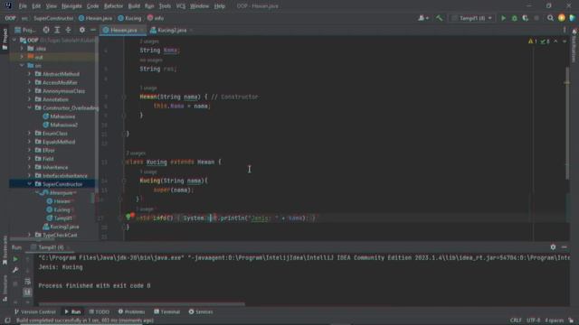
Task: Build project with the hammer icon
Action: (439, 18)
